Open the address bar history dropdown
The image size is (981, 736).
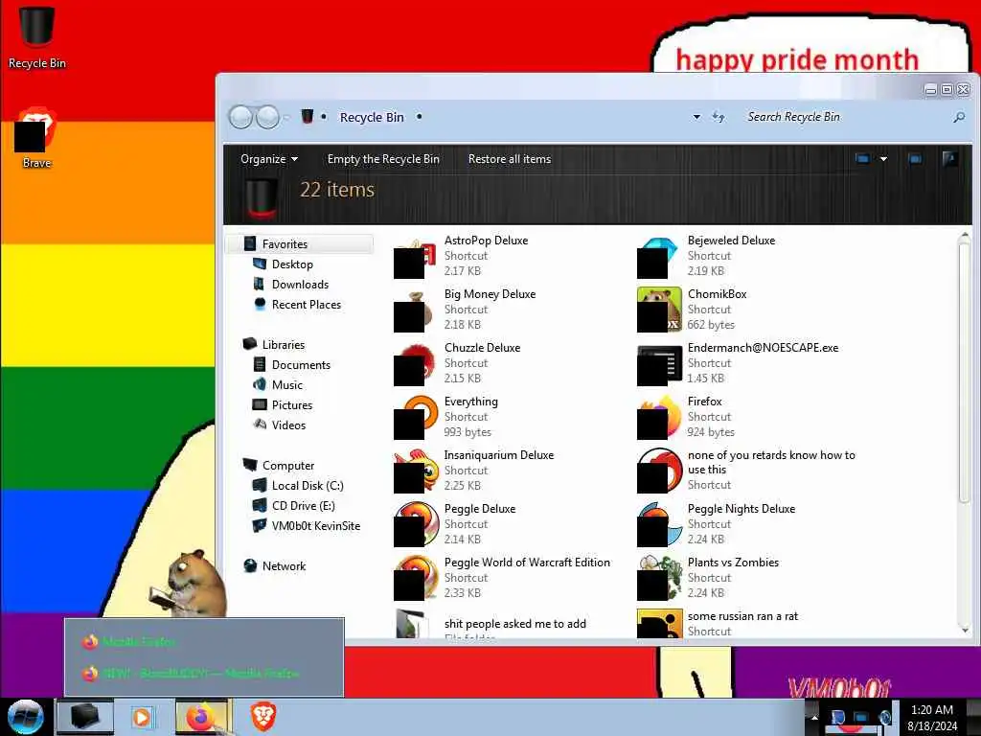click(696, 117)
